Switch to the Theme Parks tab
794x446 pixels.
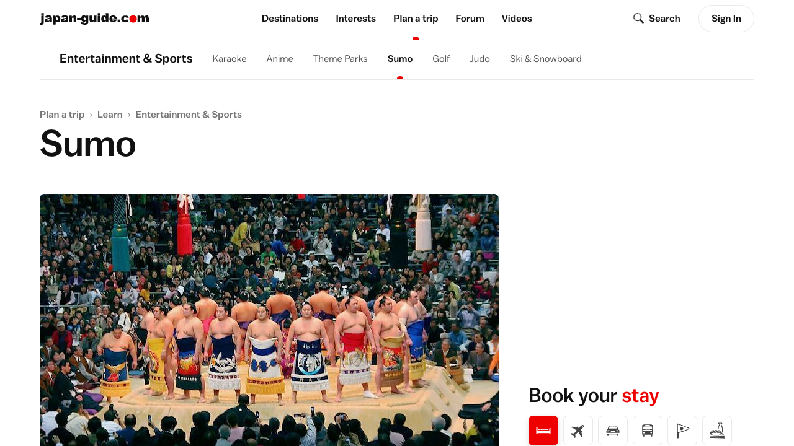340,59
